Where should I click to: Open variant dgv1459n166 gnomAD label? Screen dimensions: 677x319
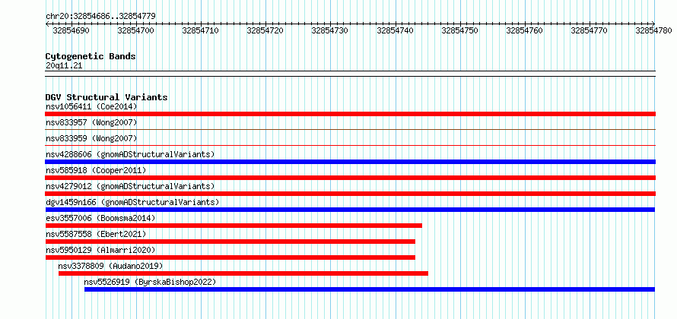132,202
